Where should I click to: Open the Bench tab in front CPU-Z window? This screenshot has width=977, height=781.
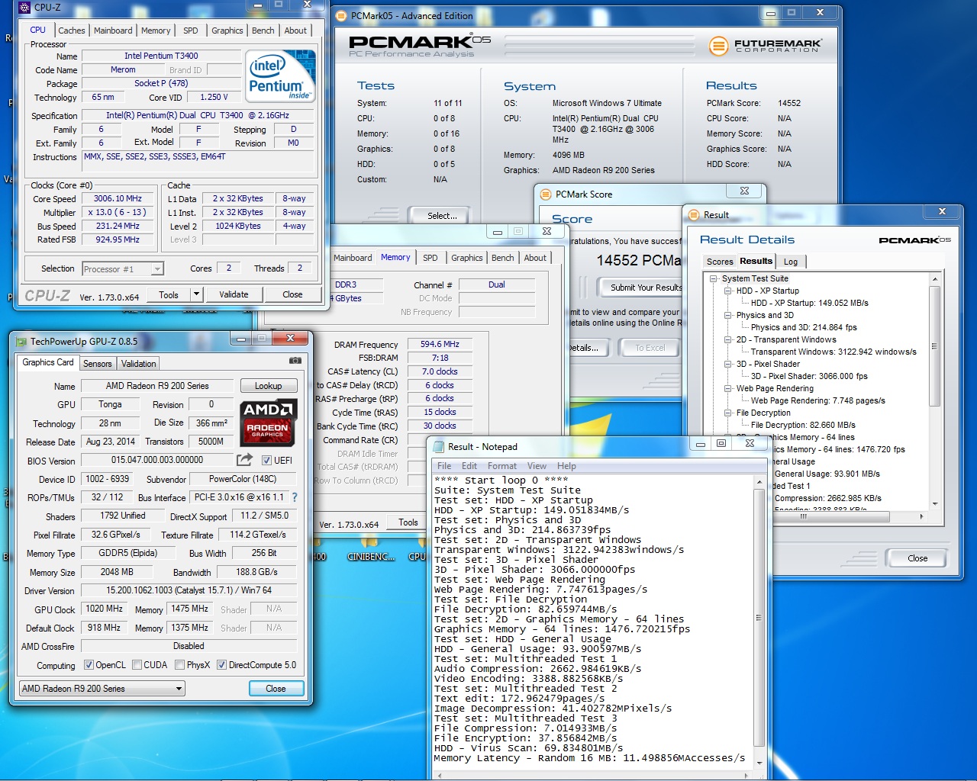tap(263, 31)
